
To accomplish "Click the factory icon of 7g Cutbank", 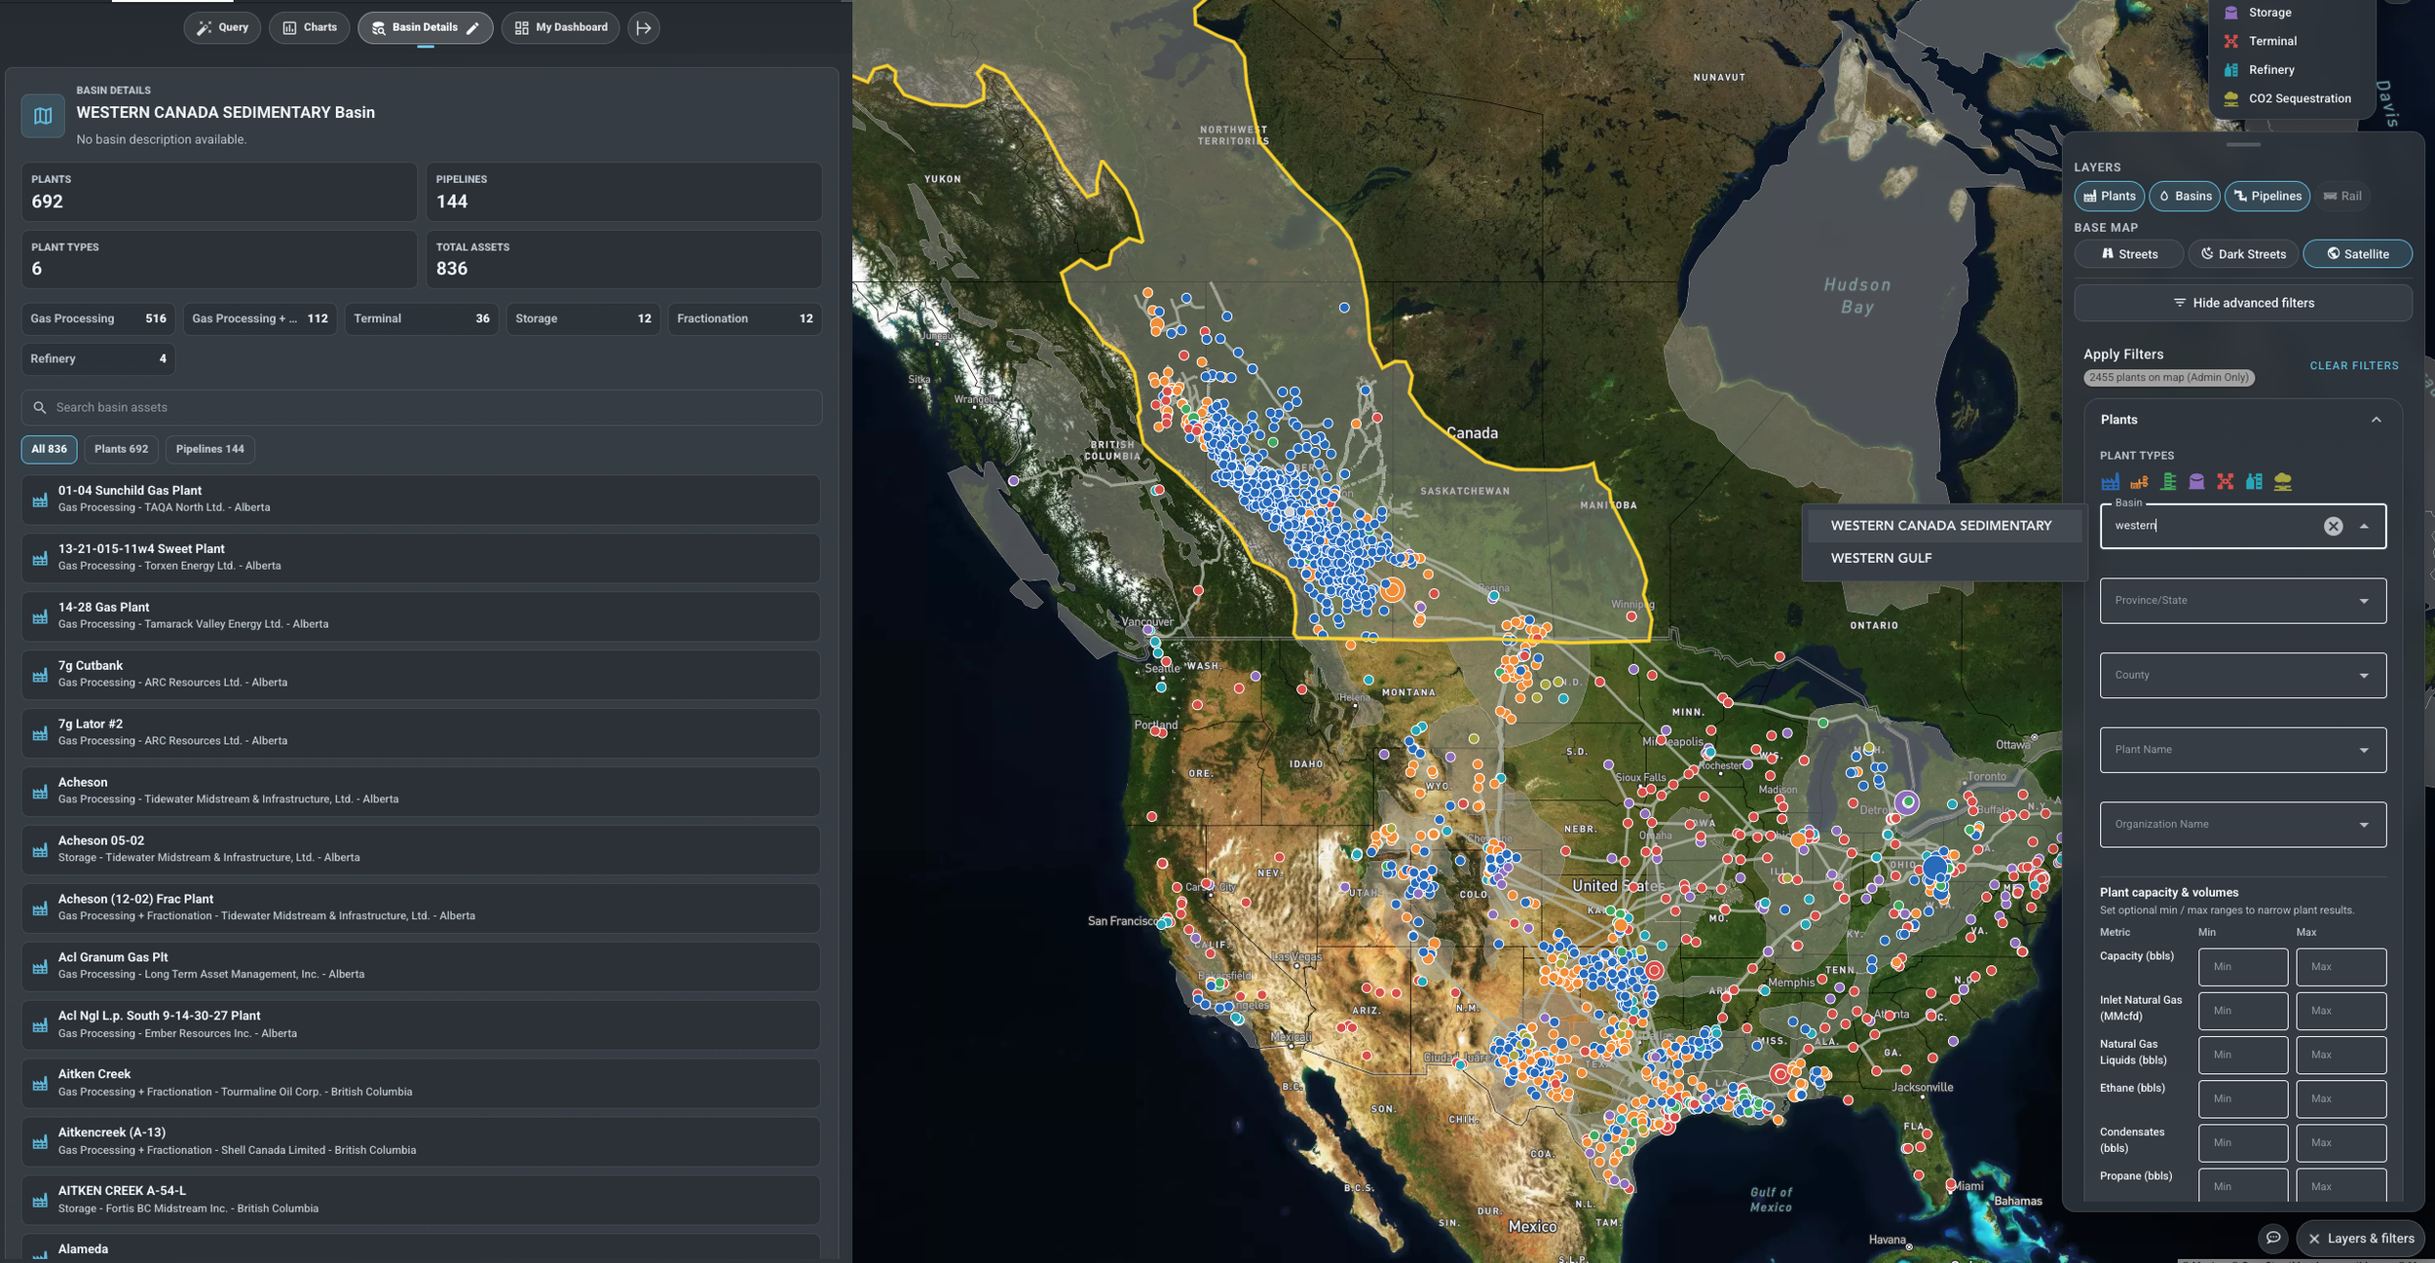I will (40, 675).
